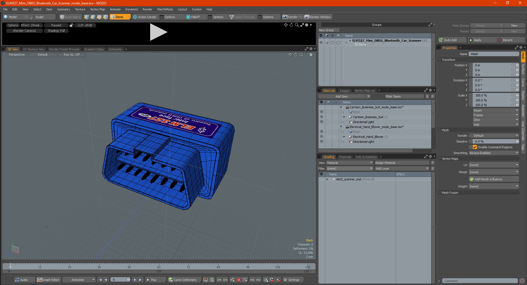
Task: Expand Cartoon_Business_Suit tree item
Action: pos(344,117)
